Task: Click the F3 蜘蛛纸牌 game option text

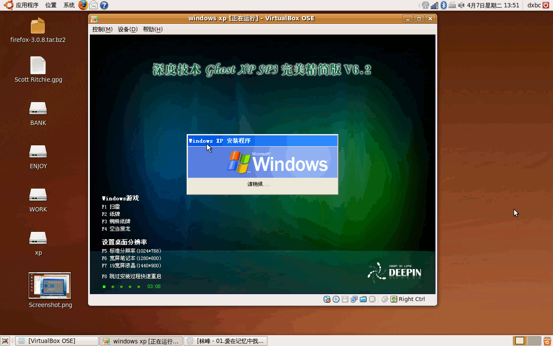Action: coord(116,221)
